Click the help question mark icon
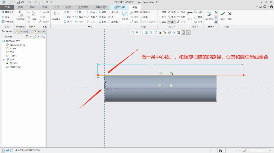Image resolution: width=274 pixels, height=153 pixels. click(271, 7)
